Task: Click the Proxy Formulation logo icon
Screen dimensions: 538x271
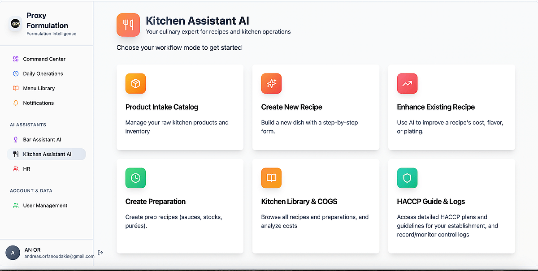Action: (16, 24)
